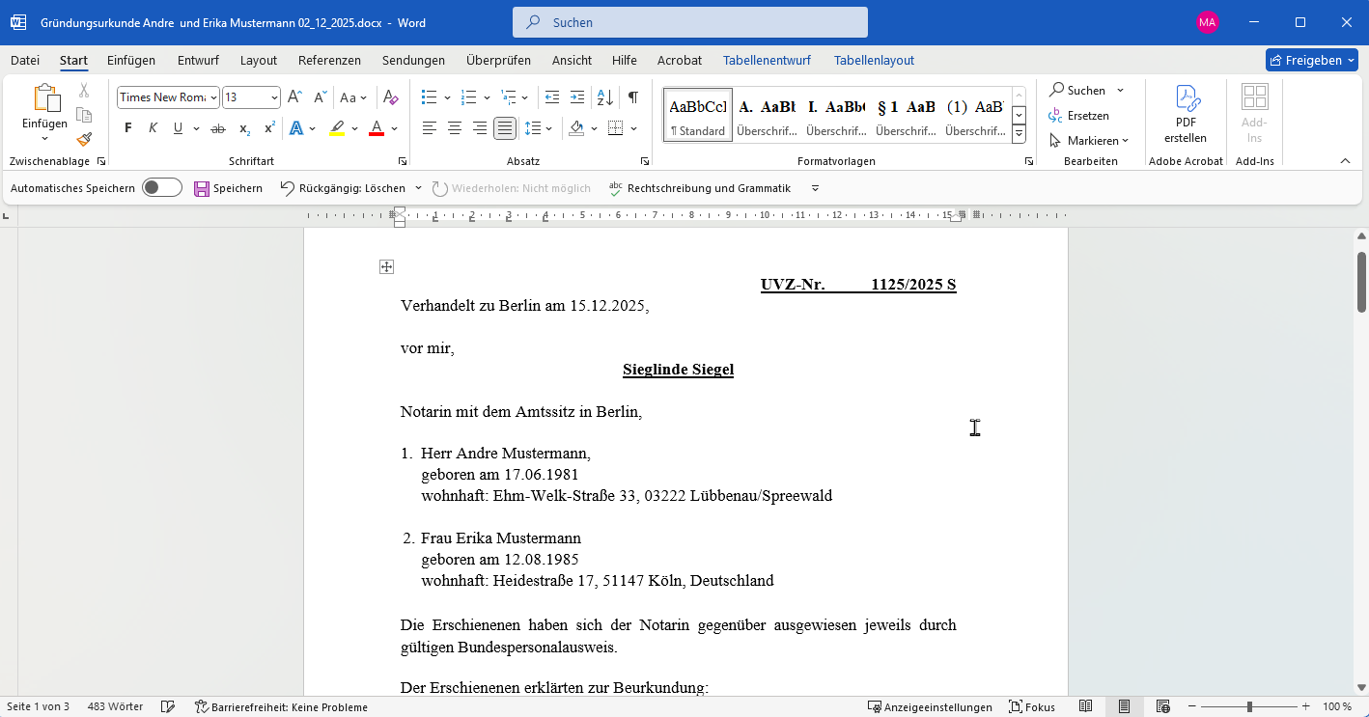This screenshot has height=717, width=1369.
Task: Apply bold formatting with the F button
Action: click(127, 128)
